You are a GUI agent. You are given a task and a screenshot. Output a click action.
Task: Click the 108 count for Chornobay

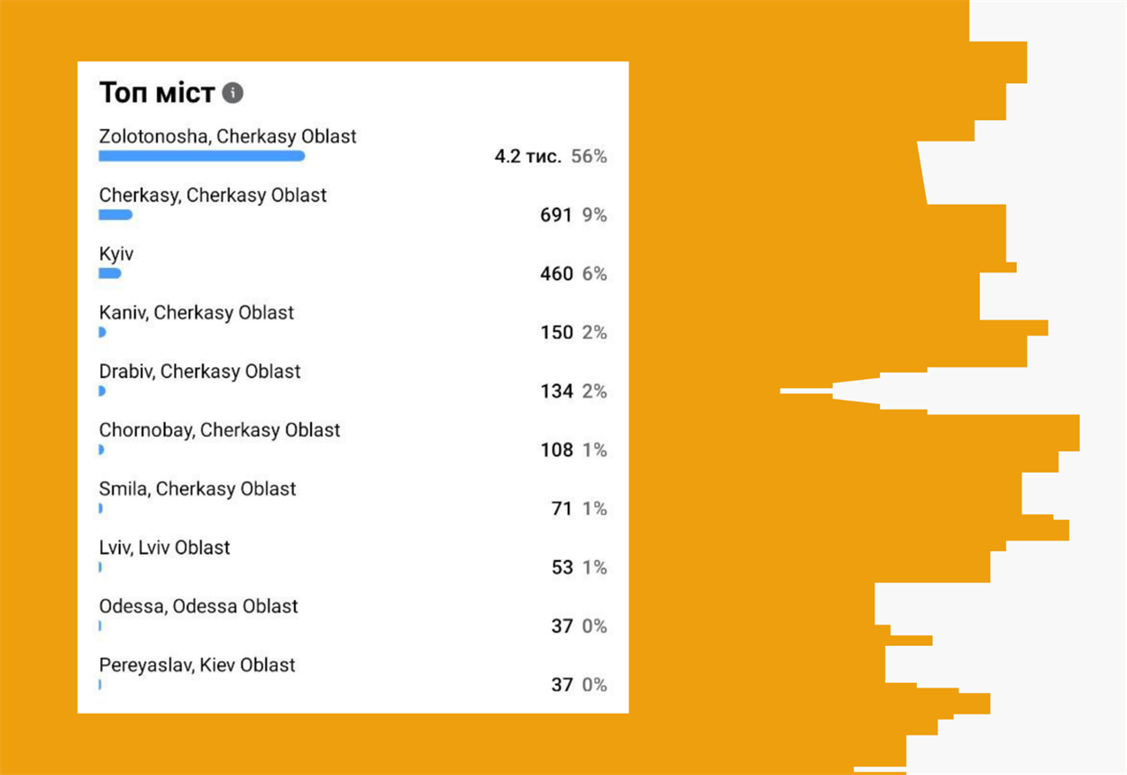[556, 449]
